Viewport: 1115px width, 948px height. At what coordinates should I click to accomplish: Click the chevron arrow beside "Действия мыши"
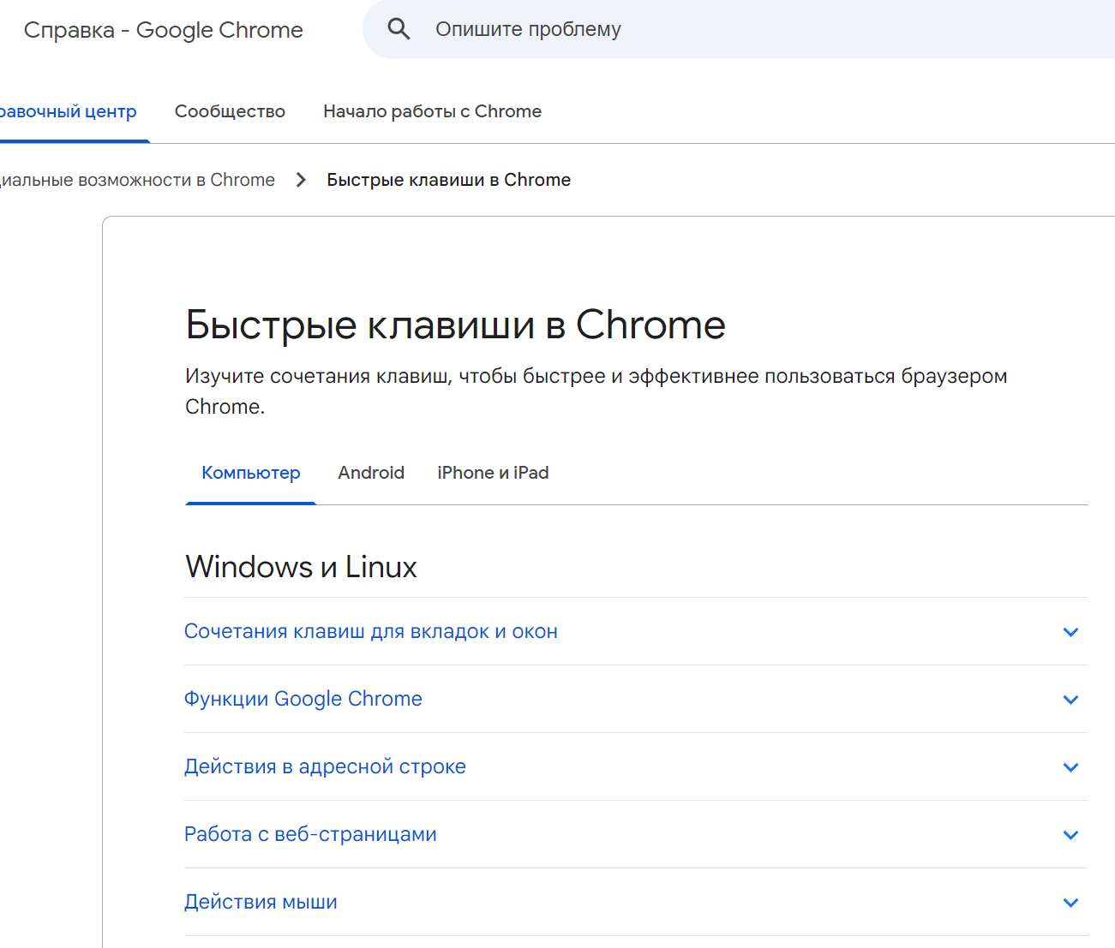(1070, 903)
